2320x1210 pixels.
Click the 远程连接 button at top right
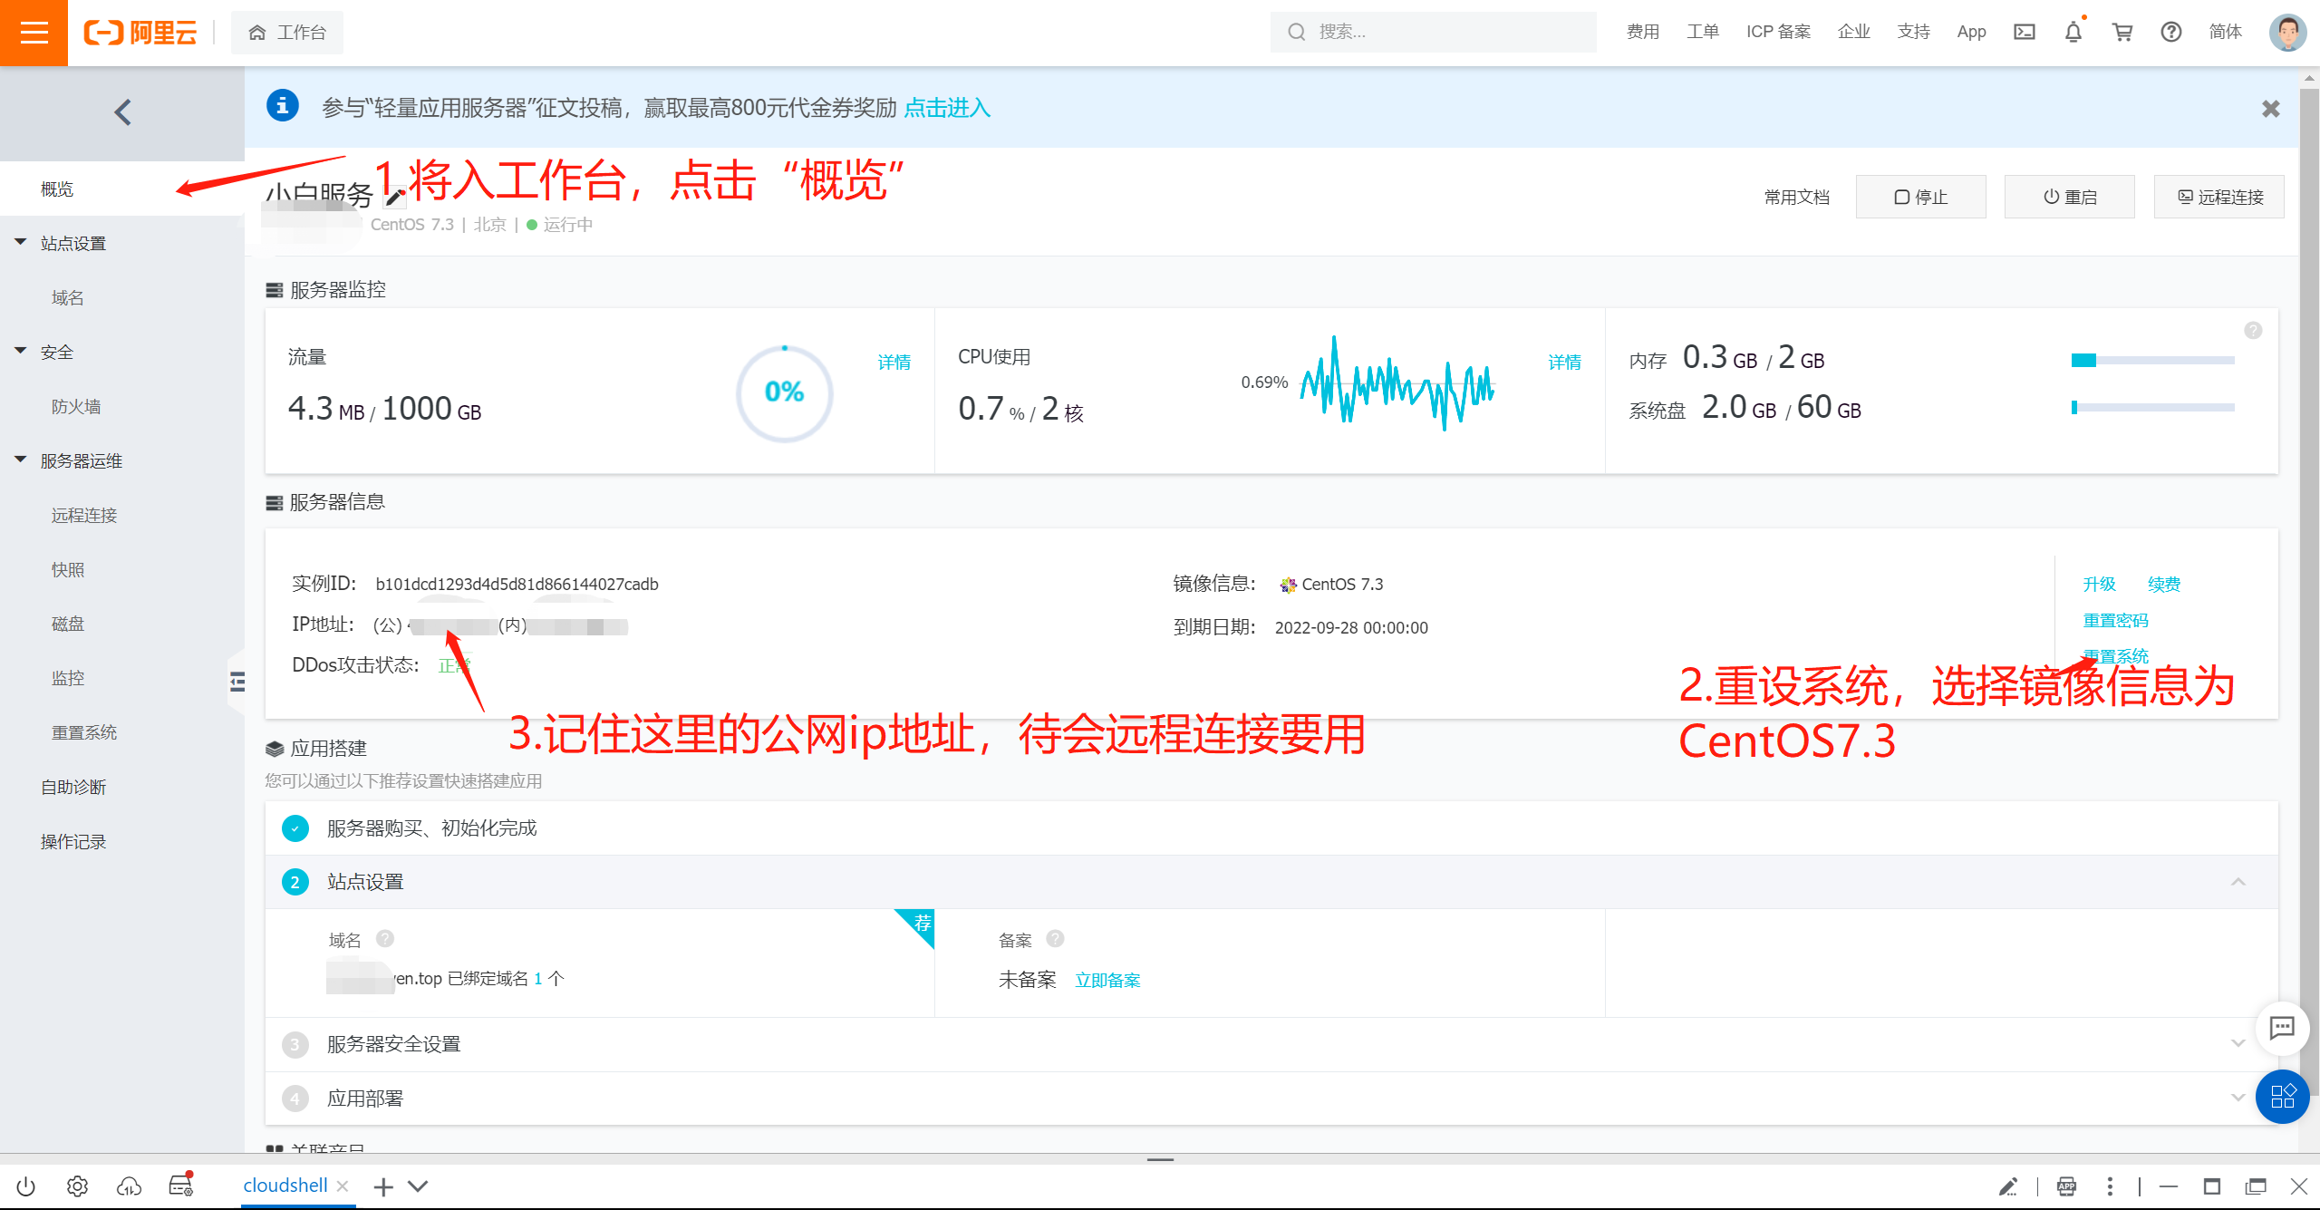[2219, 197]
